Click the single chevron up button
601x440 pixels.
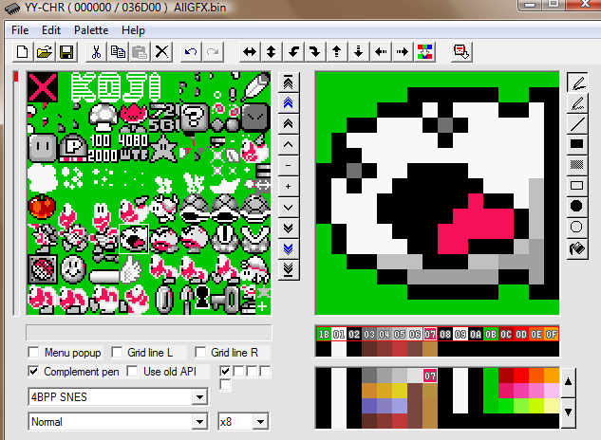click(289, 144)
